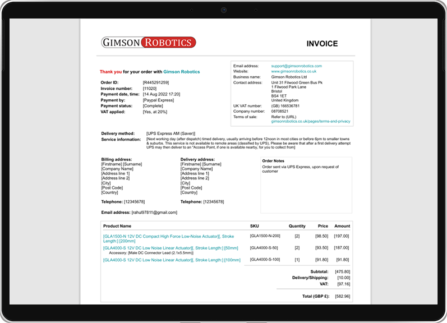The height and width of the screenshot is (323, 447).
Task: Click the SKU cell [GLA1500-N-200]
Action: (x=265, y=236)
